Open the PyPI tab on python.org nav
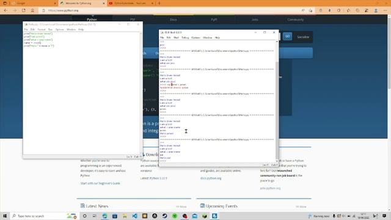This screenshot has width=391, height=220. [214, 20]
